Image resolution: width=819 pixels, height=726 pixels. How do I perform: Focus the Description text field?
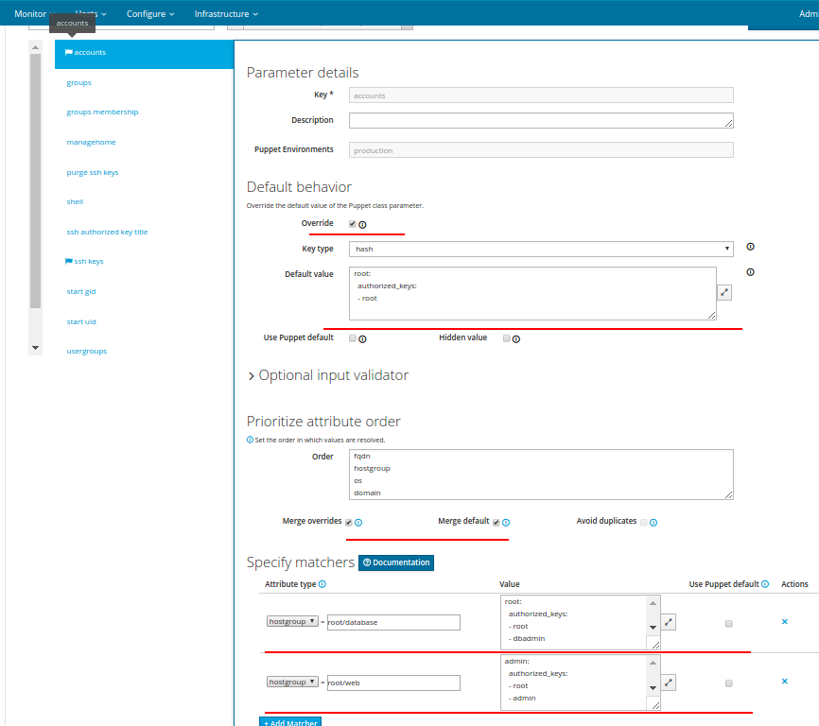click(x=541, y=121)
